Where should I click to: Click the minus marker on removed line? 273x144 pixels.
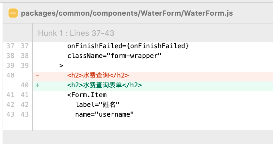coord(38,75)
